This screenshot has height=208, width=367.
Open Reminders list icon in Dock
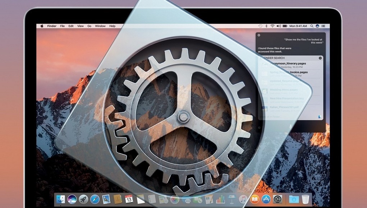click(152, 199)
